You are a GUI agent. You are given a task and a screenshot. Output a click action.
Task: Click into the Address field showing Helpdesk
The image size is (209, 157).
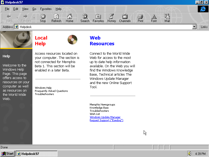click(105, 27)
